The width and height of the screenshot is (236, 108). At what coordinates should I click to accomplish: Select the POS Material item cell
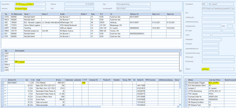click(45, 83)
